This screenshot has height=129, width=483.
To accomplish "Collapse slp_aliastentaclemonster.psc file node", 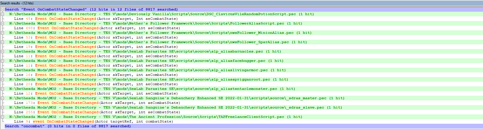I will pyautogui.click(x=2, y=89).
